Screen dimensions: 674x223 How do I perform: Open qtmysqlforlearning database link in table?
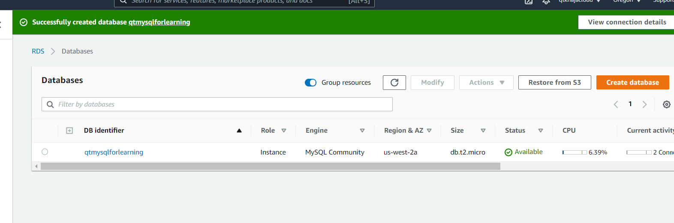114,152
